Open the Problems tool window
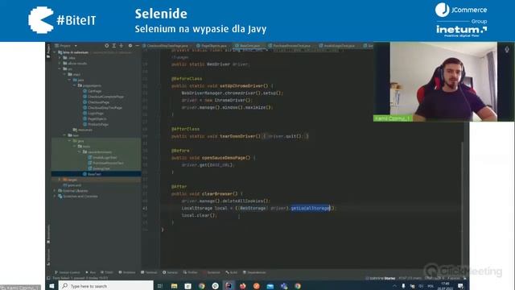 coord(127,272)
